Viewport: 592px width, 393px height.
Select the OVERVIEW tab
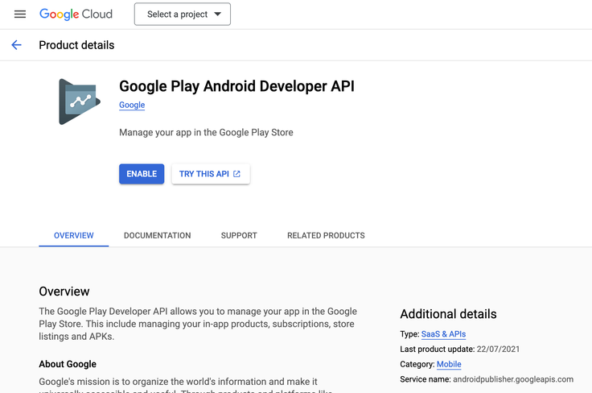tap(74, 235)
